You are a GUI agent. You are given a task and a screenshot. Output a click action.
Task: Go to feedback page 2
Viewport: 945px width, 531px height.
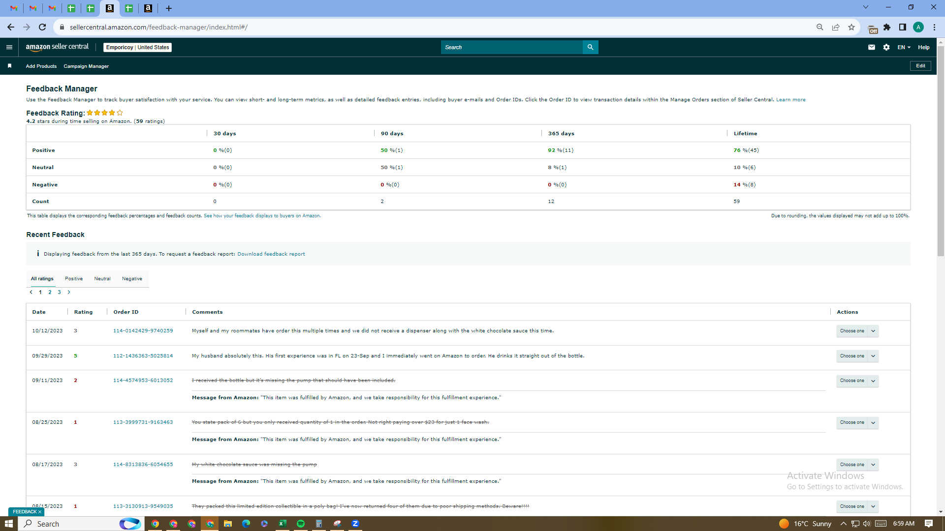50,292
